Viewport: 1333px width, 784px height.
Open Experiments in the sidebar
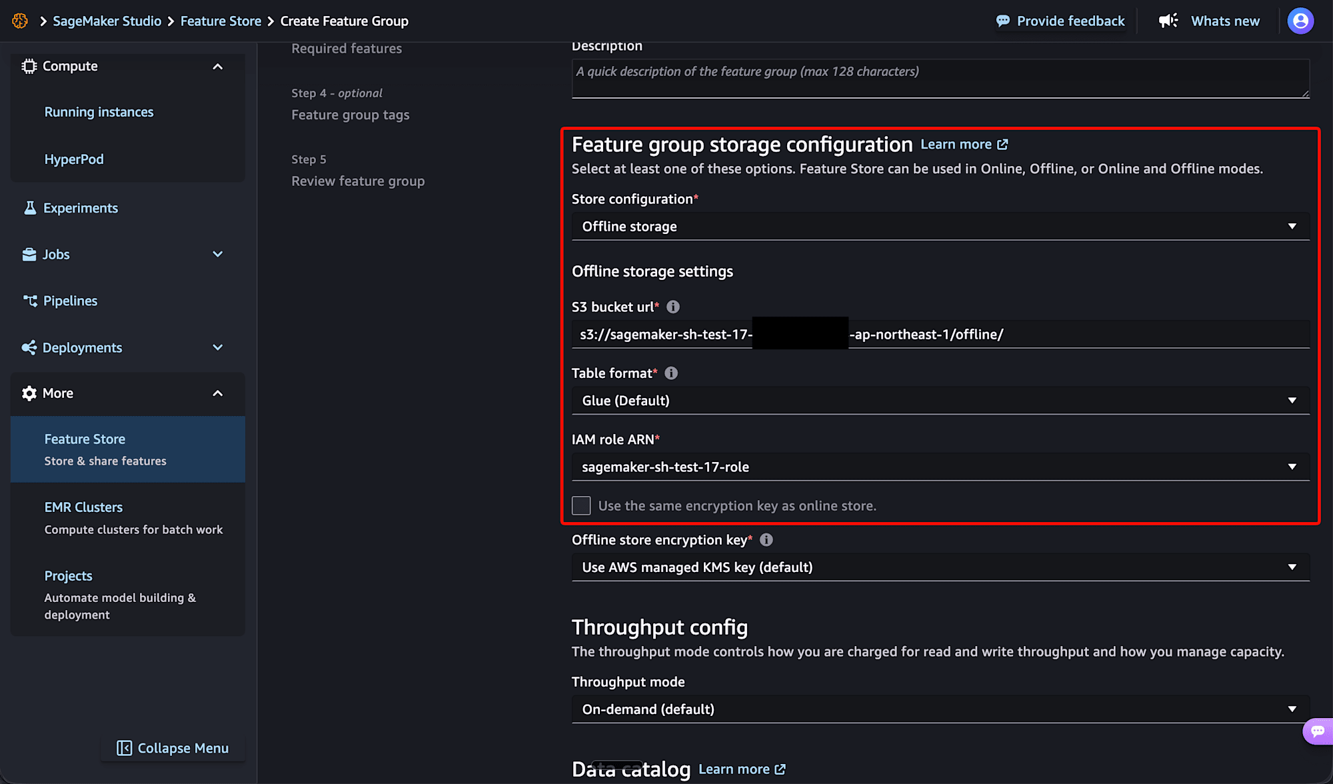click(81, 208)
